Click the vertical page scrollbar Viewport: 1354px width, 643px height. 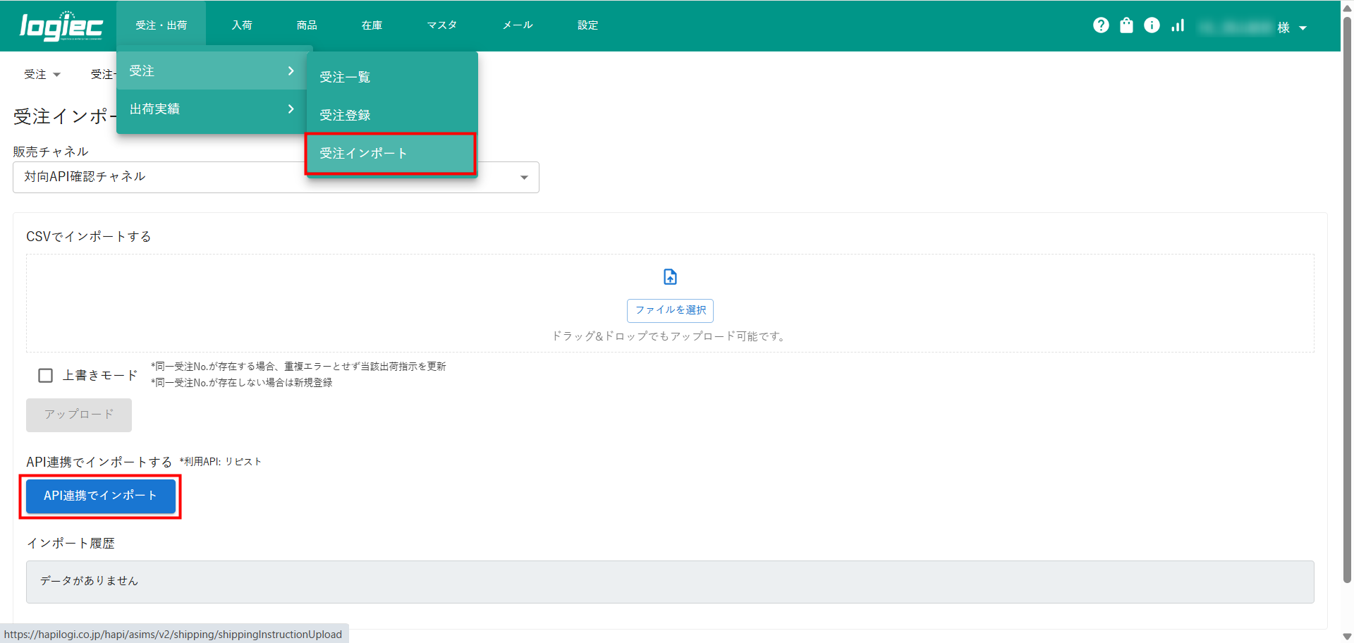tap(1347, 296)
